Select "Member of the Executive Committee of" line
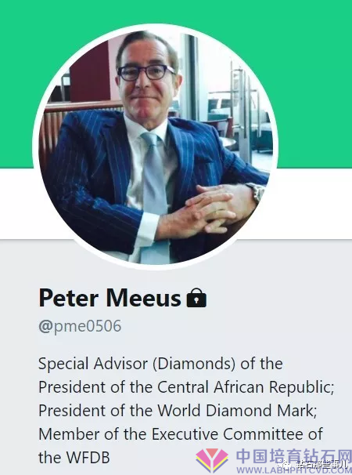This screenshot has height=475, width=352. click(181, 434)
